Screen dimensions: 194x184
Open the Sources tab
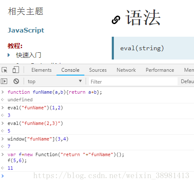tap(98, 70)
